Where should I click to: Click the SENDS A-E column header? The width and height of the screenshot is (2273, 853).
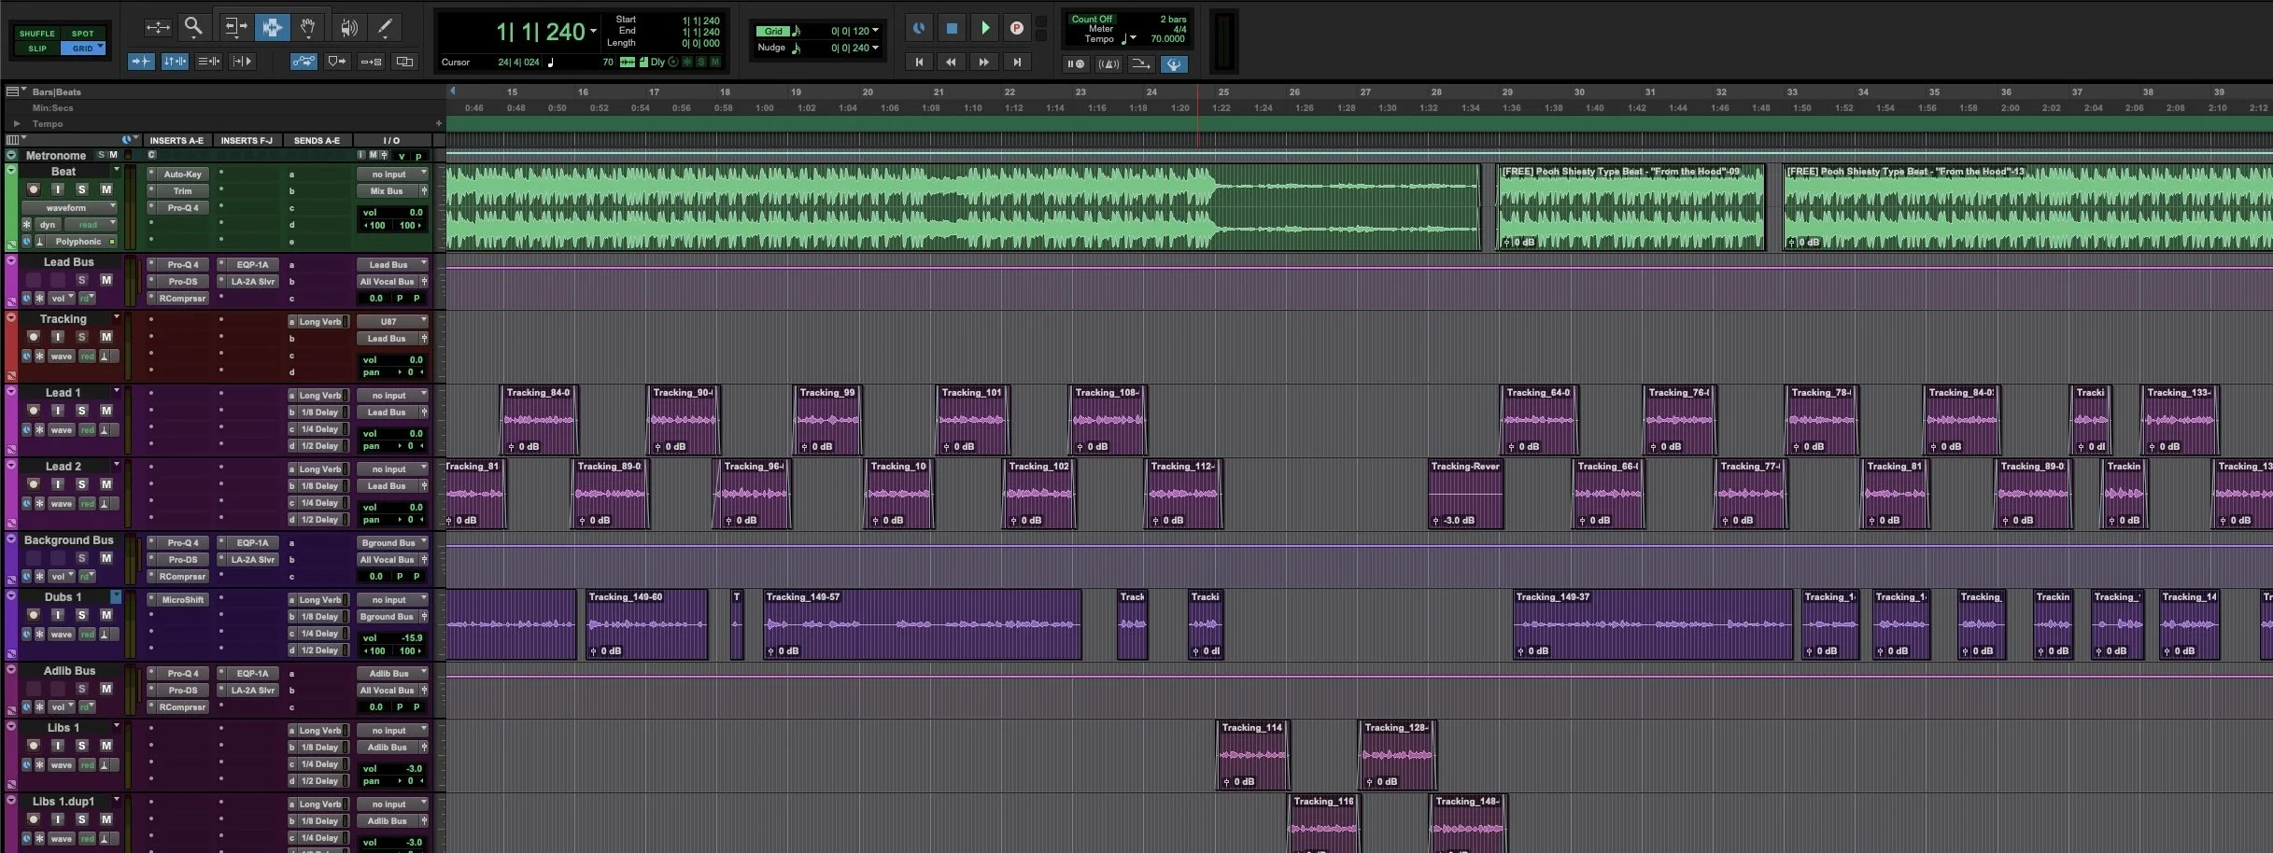tap(317, 141)
